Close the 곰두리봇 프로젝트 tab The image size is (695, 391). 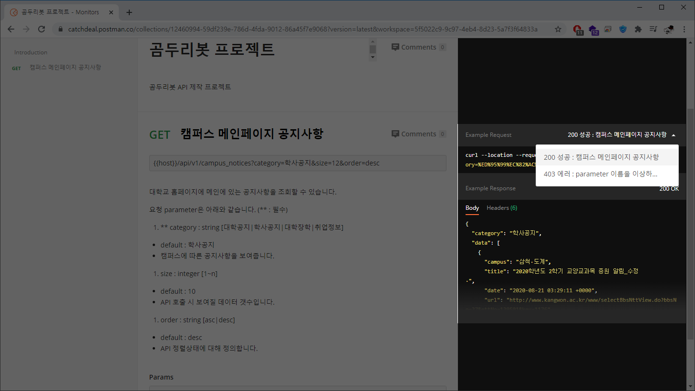pos(111,12)
